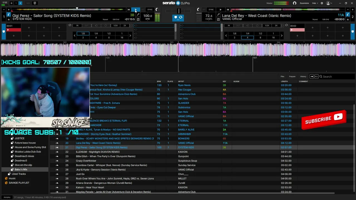Click the ALL filter icon beside search
The image size is (356, 200).
click(316, 76)
